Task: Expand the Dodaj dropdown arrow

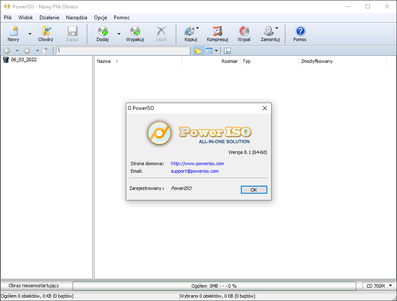Action: (x=119, y=34)
